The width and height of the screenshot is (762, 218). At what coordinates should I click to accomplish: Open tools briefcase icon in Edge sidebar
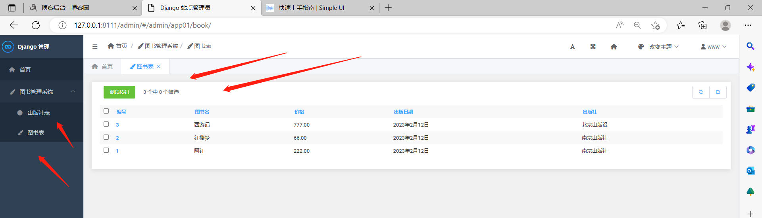click(x=750, y=109)
